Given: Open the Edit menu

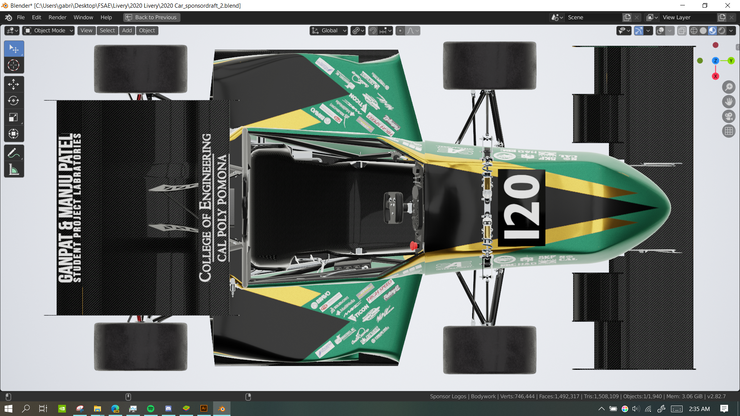Looking at the screenshot, I should pos(37,17).
